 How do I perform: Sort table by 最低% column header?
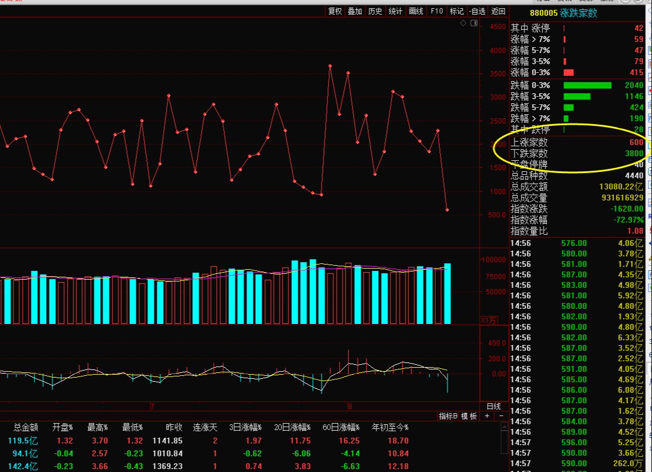coord(133,427)
